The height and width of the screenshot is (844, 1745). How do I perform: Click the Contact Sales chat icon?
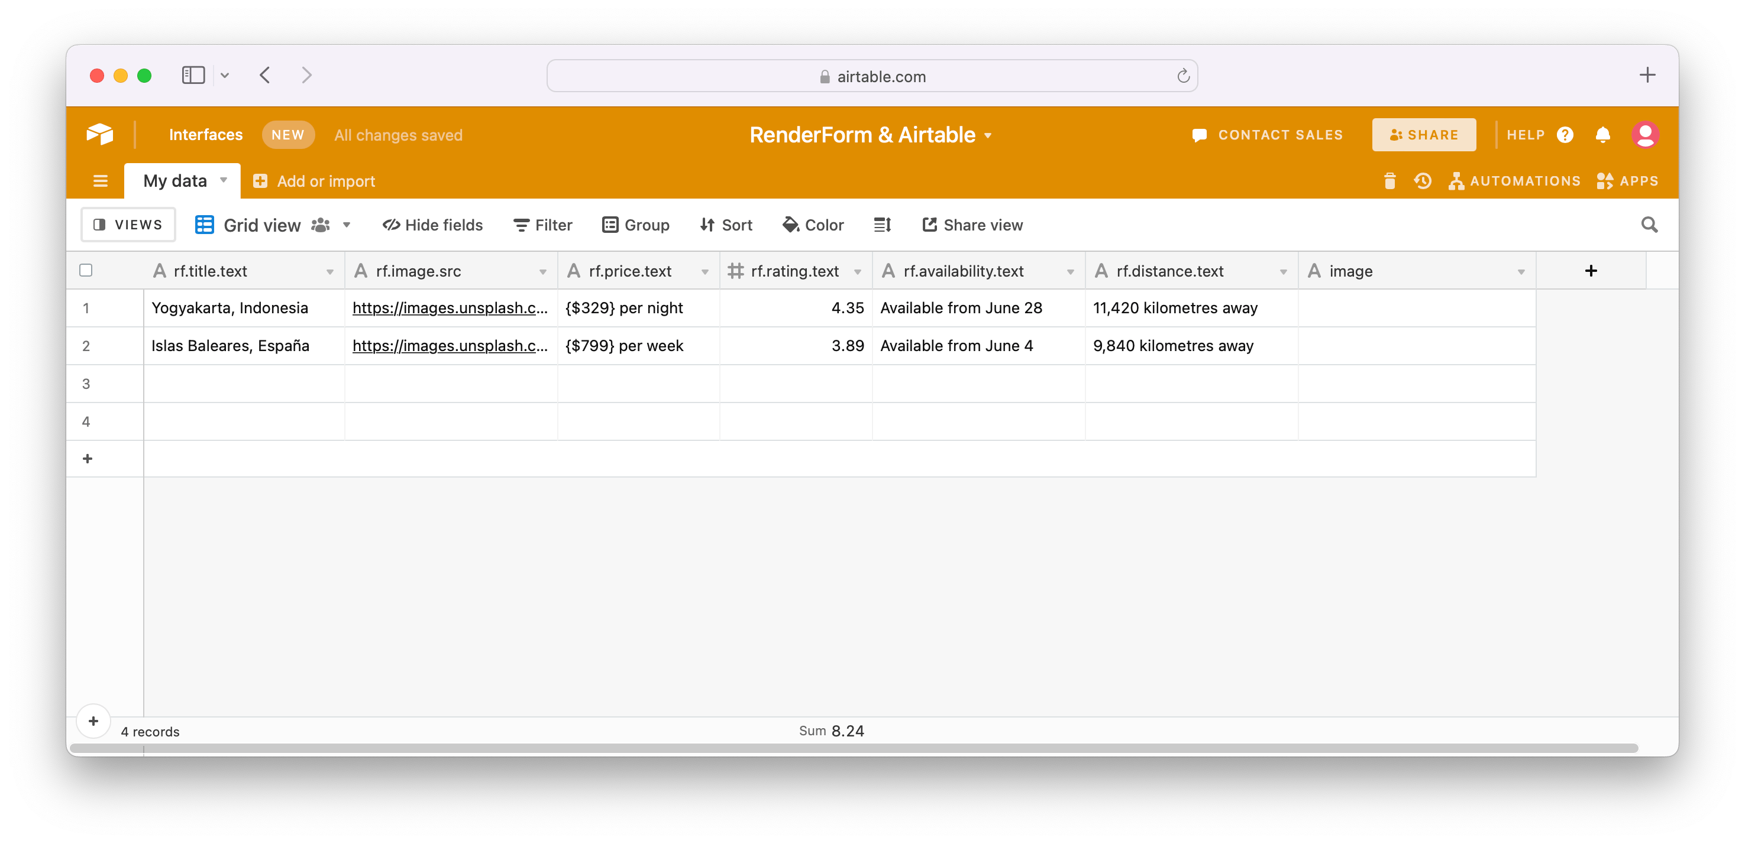click(x=1199, y=135)
